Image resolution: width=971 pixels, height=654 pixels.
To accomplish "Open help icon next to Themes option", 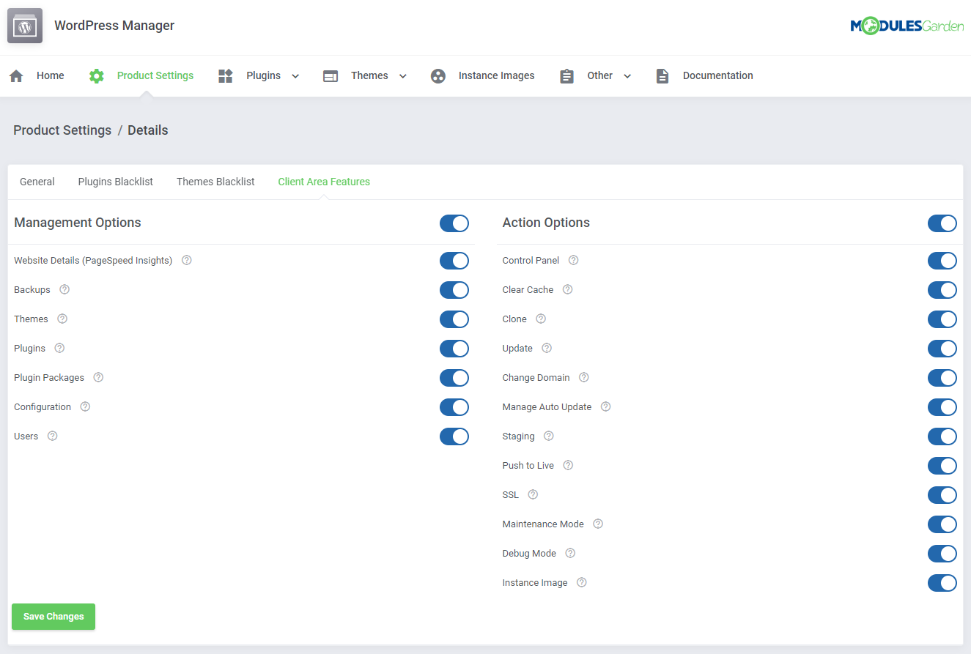I will pos(62,319).
